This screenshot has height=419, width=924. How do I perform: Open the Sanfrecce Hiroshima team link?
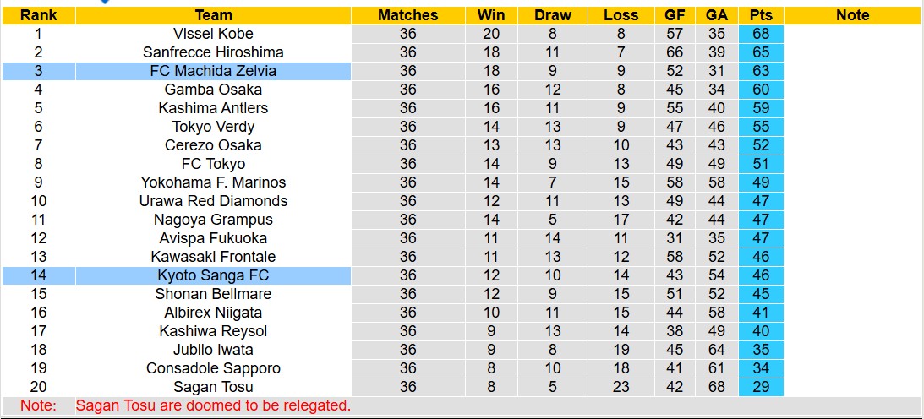[x=213, y=52]
